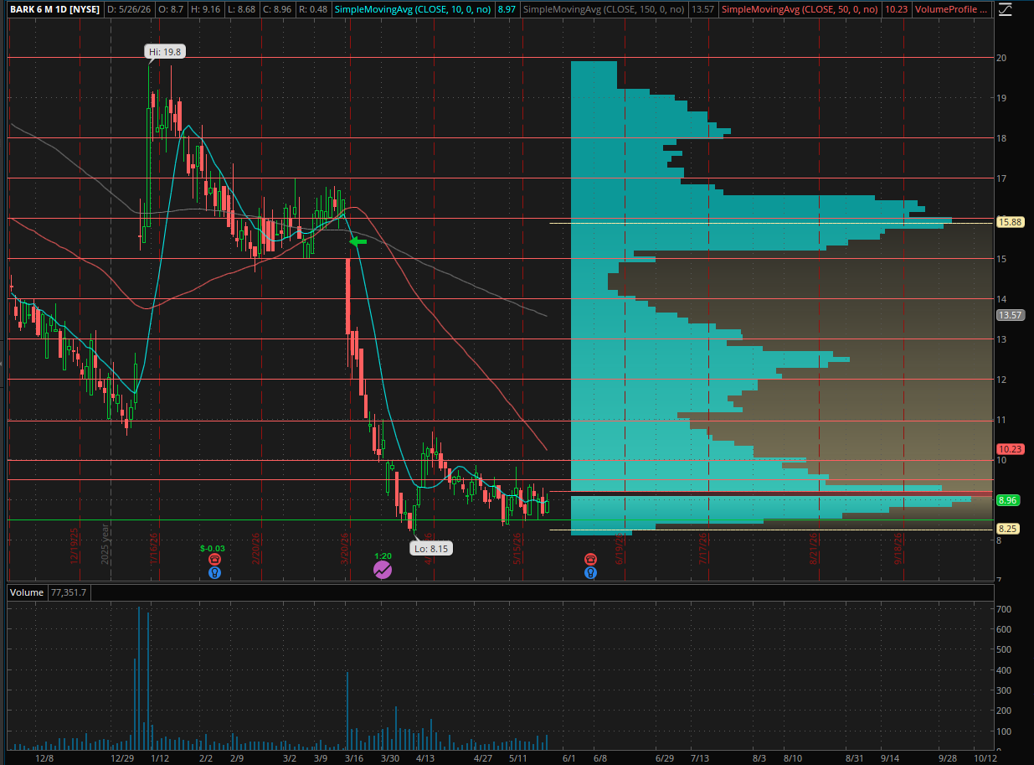Click the green 8.96 last price label

click(x=1008, y=500)
